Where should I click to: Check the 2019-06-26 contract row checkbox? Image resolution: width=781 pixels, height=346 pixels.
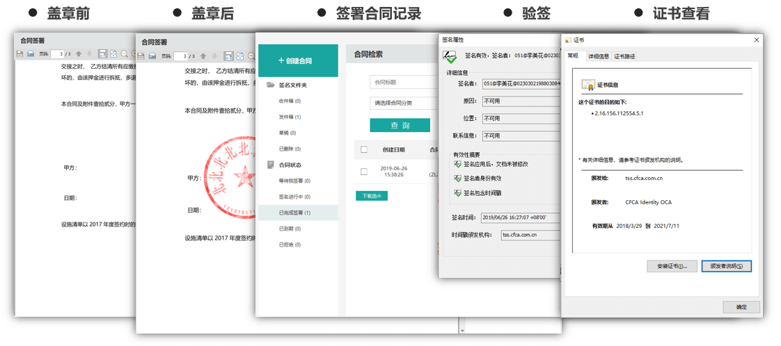[364, 171]
